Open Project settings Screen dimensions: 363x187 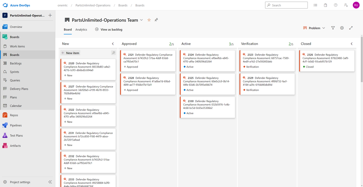pos(20,182)
